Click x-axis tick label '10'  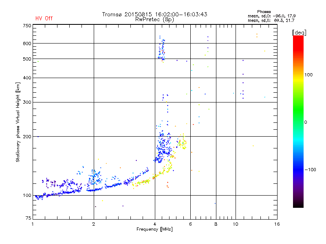tap(236, 224)
